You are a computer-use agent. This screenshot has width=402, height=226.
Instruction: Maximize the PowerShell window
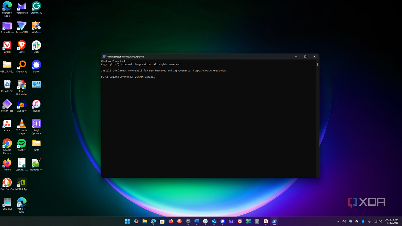coord(305,56)
